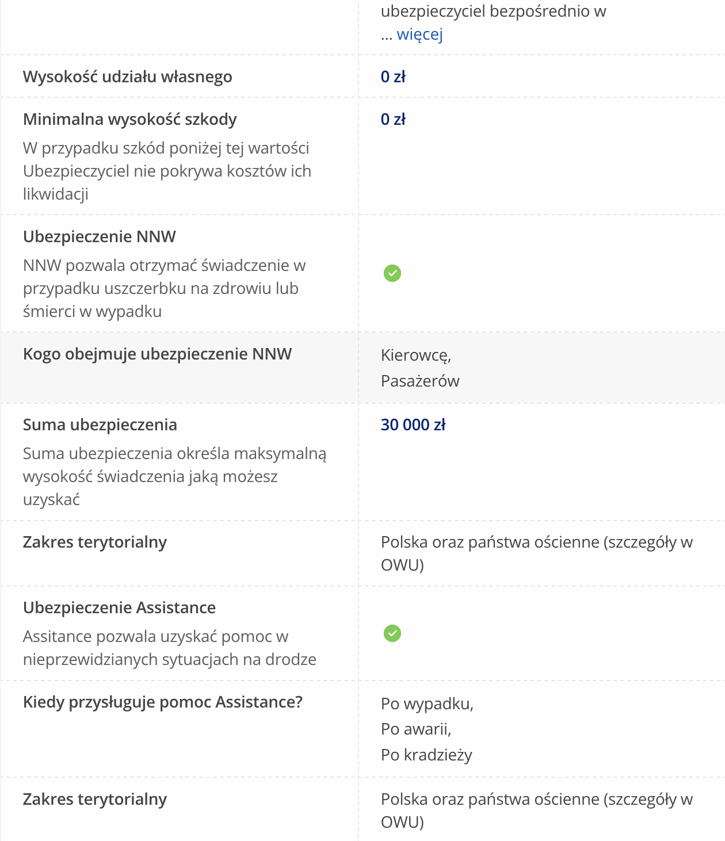Viewport: 725px width, 841px height.
Task: Click the Assistance description about nieprzewidzianych sytuacjach
Action: [169, 648]
